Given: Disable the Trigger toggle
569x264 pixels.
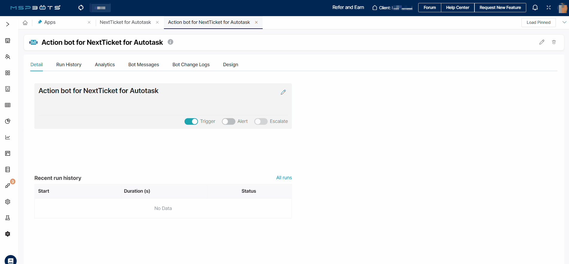Looking at the screenshot, I should click(x=191, y=121).
